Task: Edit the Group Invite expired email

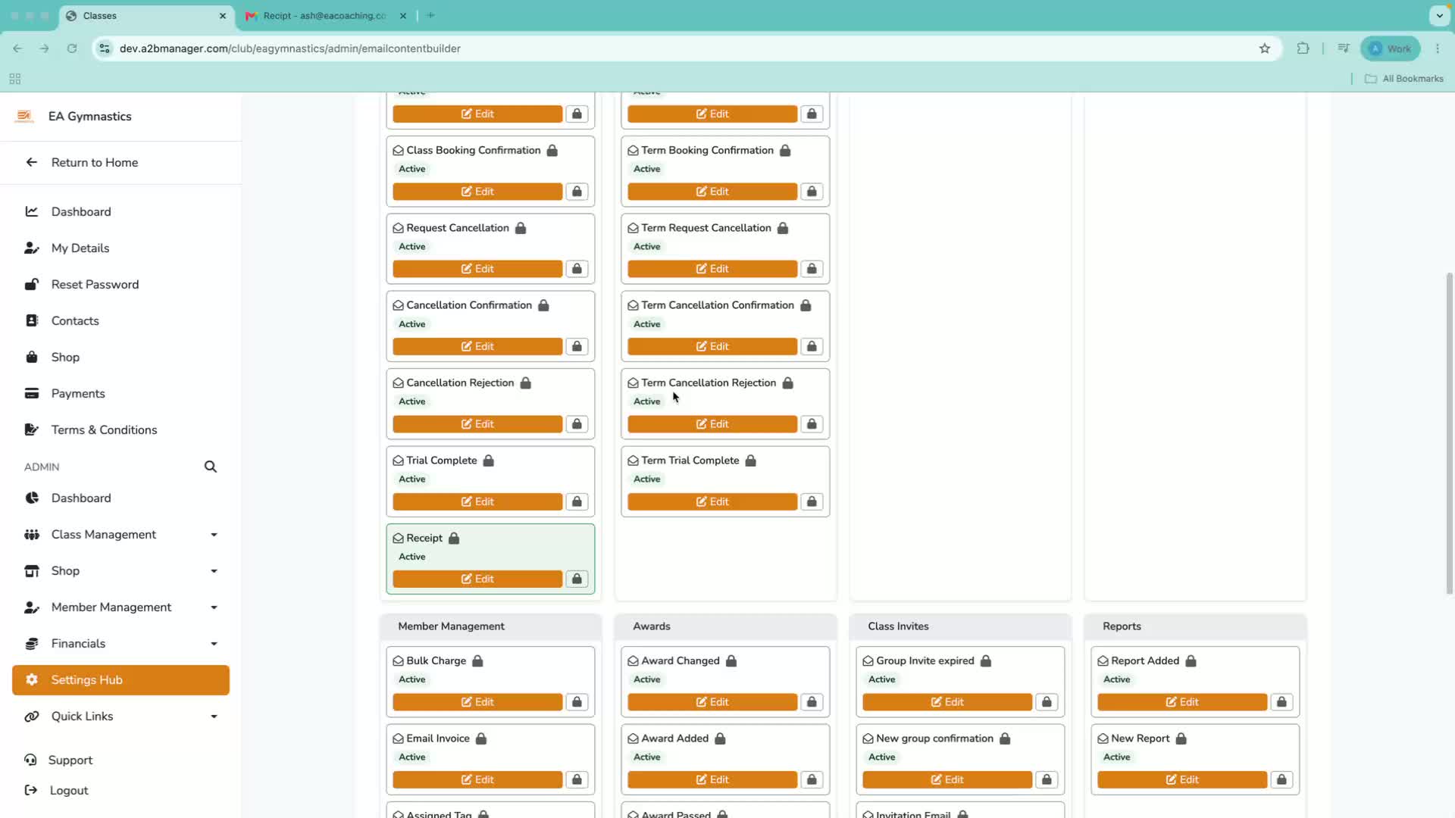Action: point(947,702)
